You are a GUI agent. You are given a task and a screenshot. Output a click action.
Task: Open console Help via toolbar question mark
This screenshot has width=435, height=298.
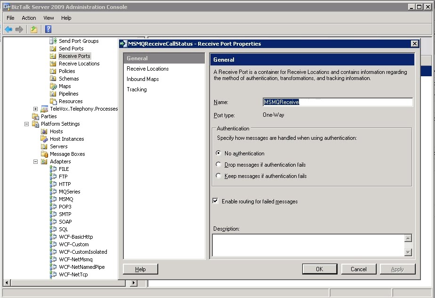[48, 29]
